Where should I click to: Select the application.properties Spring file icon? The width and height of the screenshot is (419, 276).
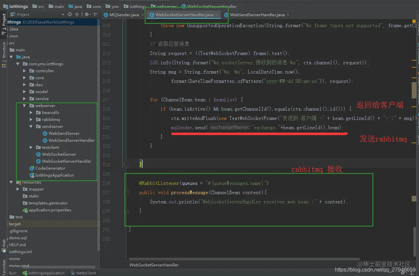tap(25, 210)
